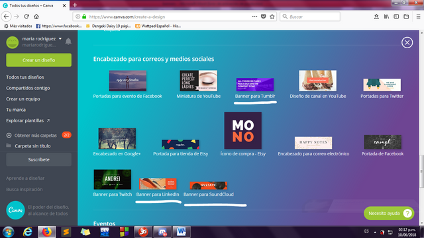The width and height of the screenshot is (424, 238).
Task: Select the MONO Ícono de compra Etsy thumbnail
Action: [243, 130]
